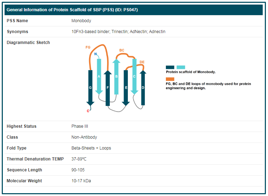Click the light blue B strand arrow
Viewport: 268px width, 196px height.
point(117,76)
